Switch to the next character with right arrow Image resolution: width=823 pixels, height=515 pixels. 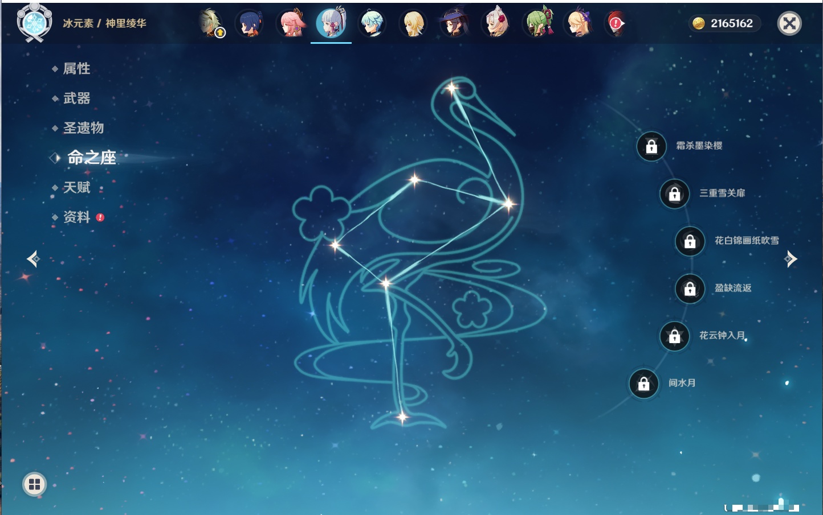(x=790, y=259)
